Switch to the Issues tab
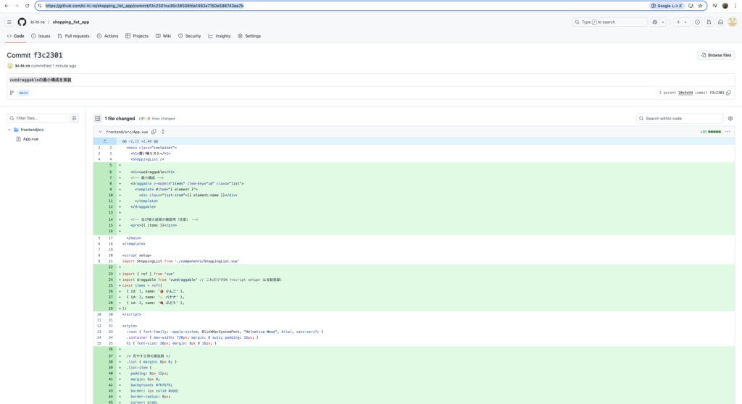The height and width of the screenshot is (404, 742). 41,36
